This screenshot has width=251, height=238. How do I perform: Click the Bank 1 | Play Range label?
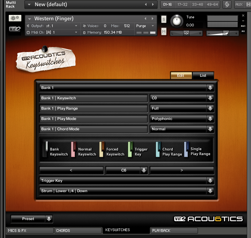point(93,108)
